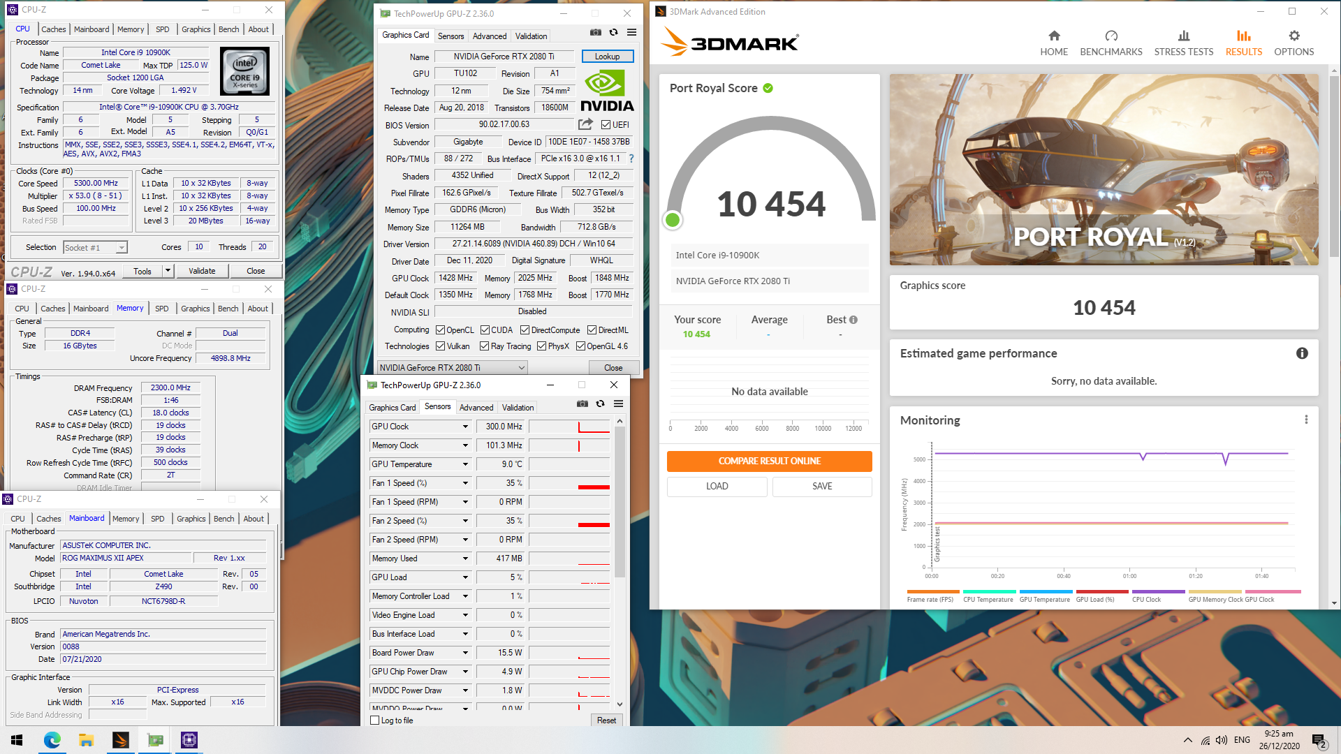Open Graphics tab in CPU-Z Mainboard window
This screenshot has width=1341, height=754.
coord(191,519)
